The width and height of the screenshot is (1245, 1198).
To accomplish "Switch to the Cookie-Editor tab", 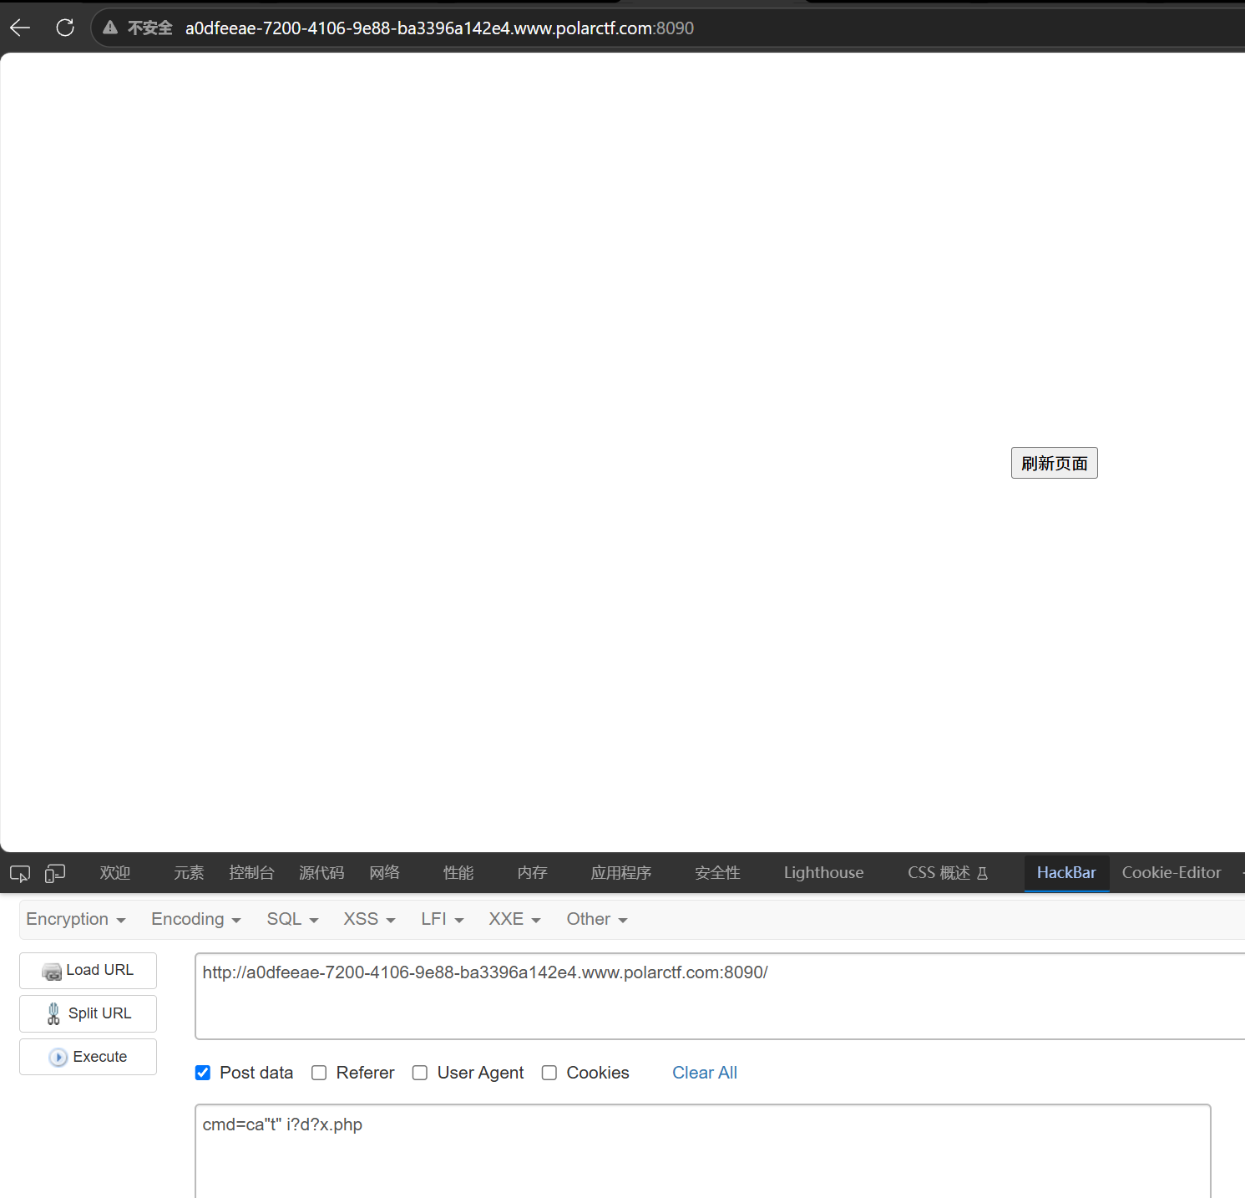I will 1171,872.
